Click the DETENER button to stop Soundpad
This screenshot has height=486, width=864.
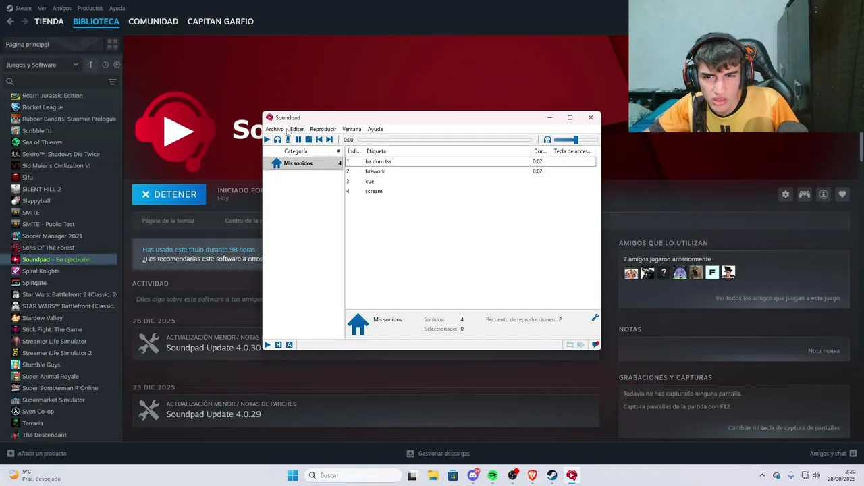click(169, 194)
